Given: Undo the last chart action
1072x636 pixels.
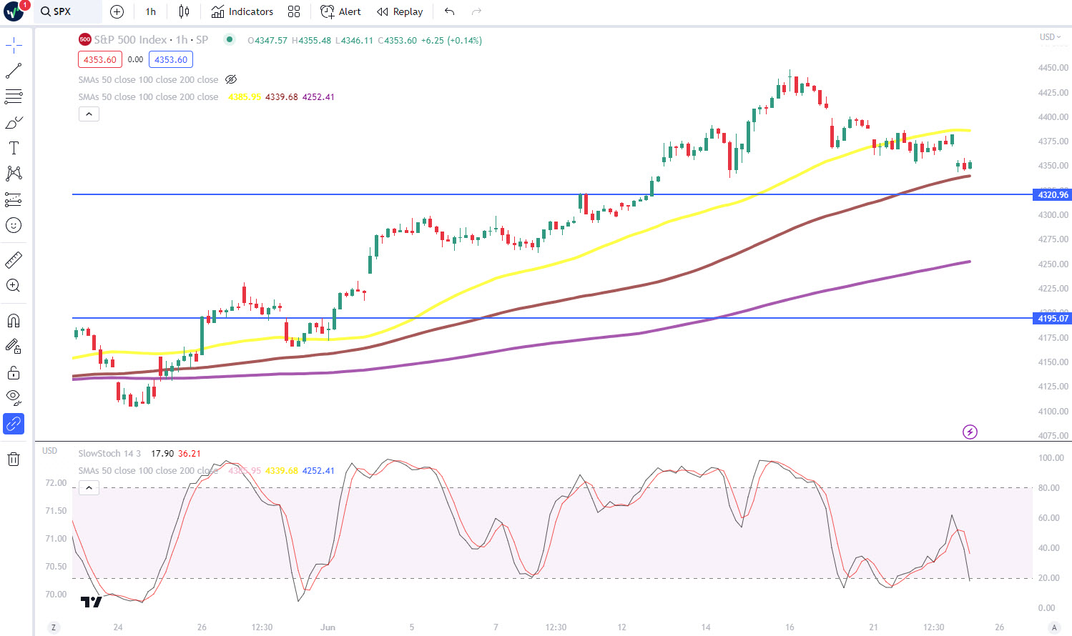Looking at the screenshot, I should coord(449,11).
